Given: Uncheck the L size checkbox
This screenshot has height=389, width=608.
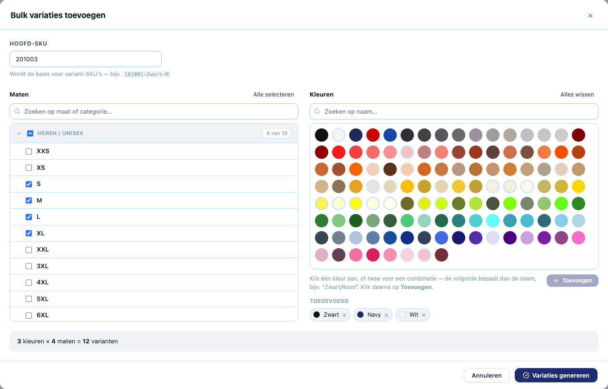Looking at the screenshot, I should click(29, 217).
